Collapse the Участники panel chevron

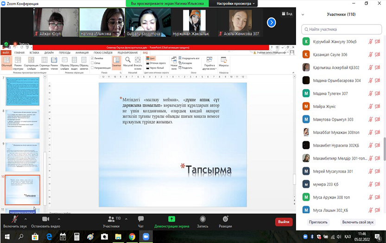tap(303, 14)
